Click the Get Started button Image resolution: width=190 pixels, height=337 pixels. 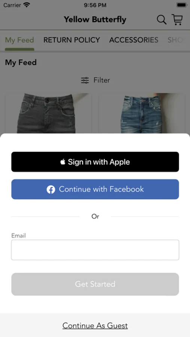click(95, 284)
